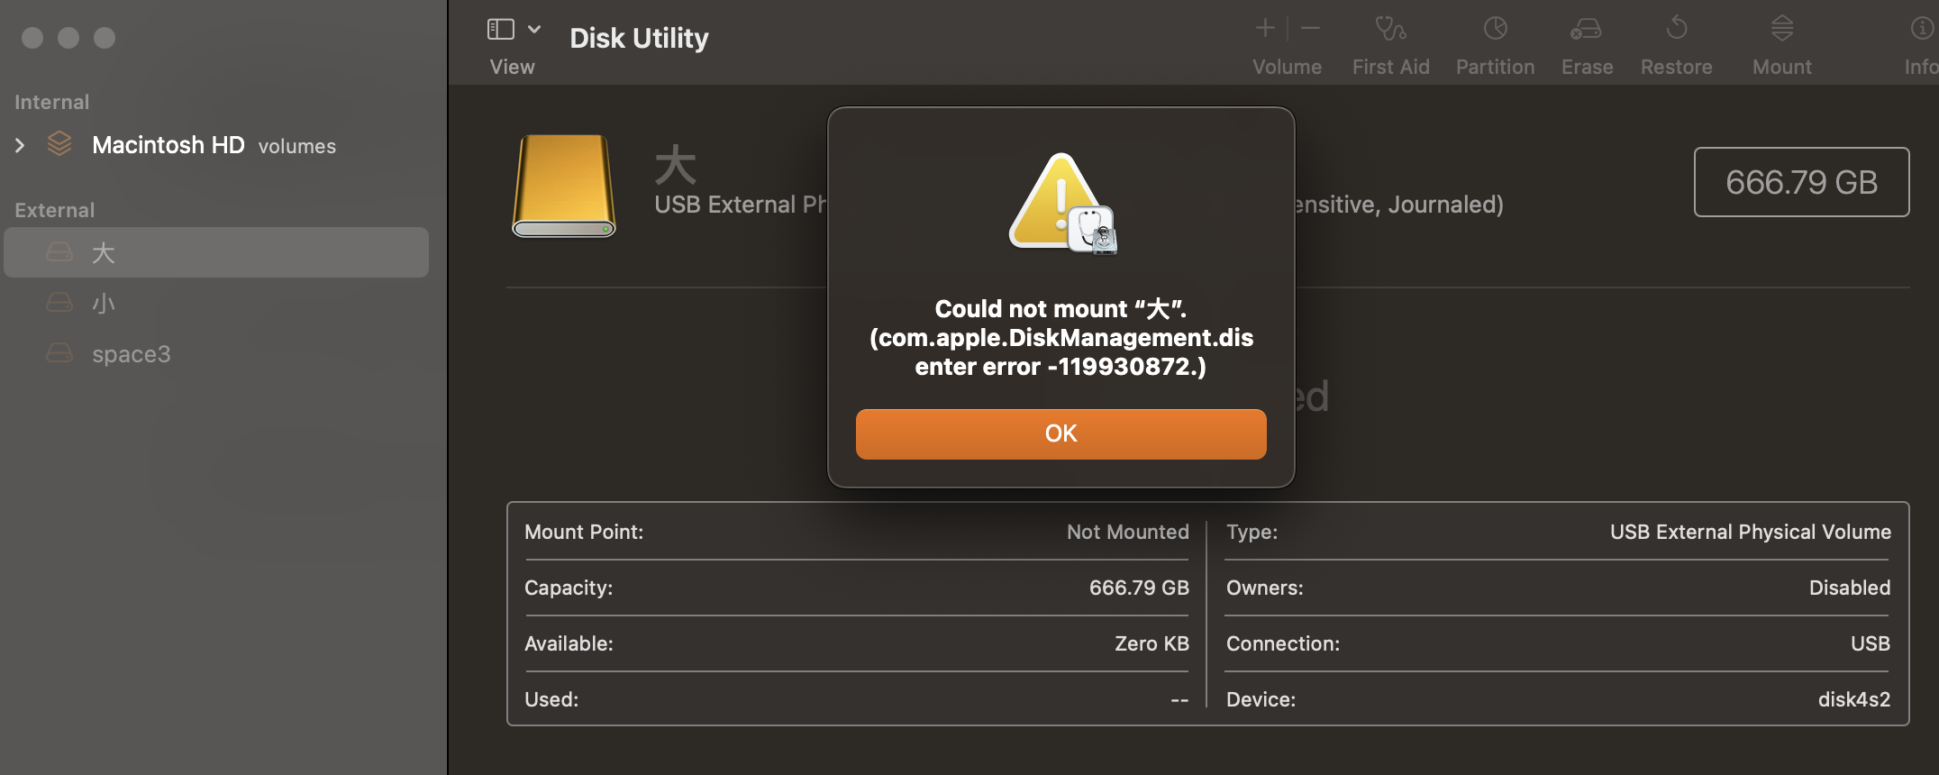This screenshot has height=775, width=1939.
Task: Click "USB External Physical Volume" type value
Action: click(x=1750, y=532)
